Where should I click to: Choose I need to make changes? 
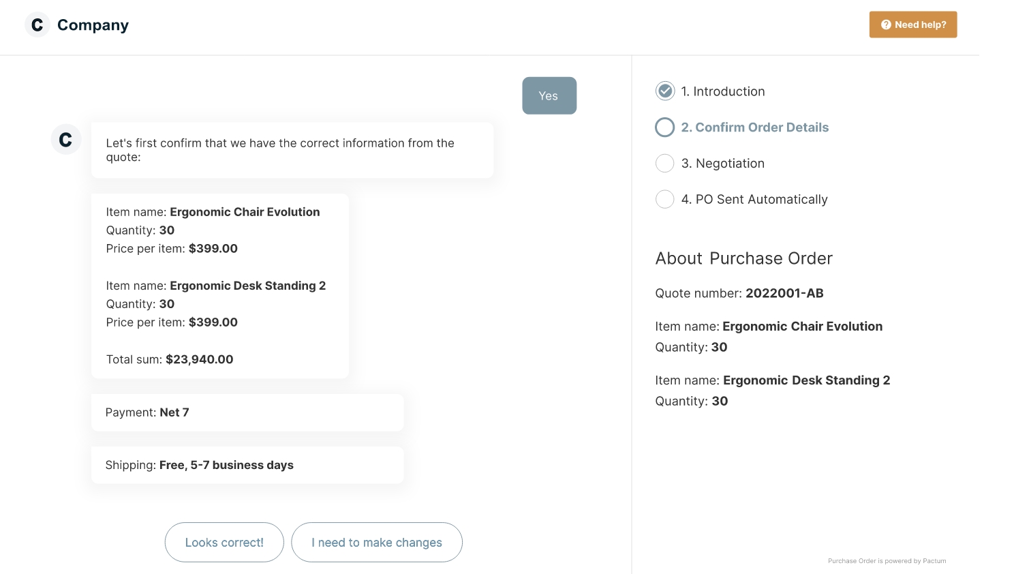tap(377, 543)
